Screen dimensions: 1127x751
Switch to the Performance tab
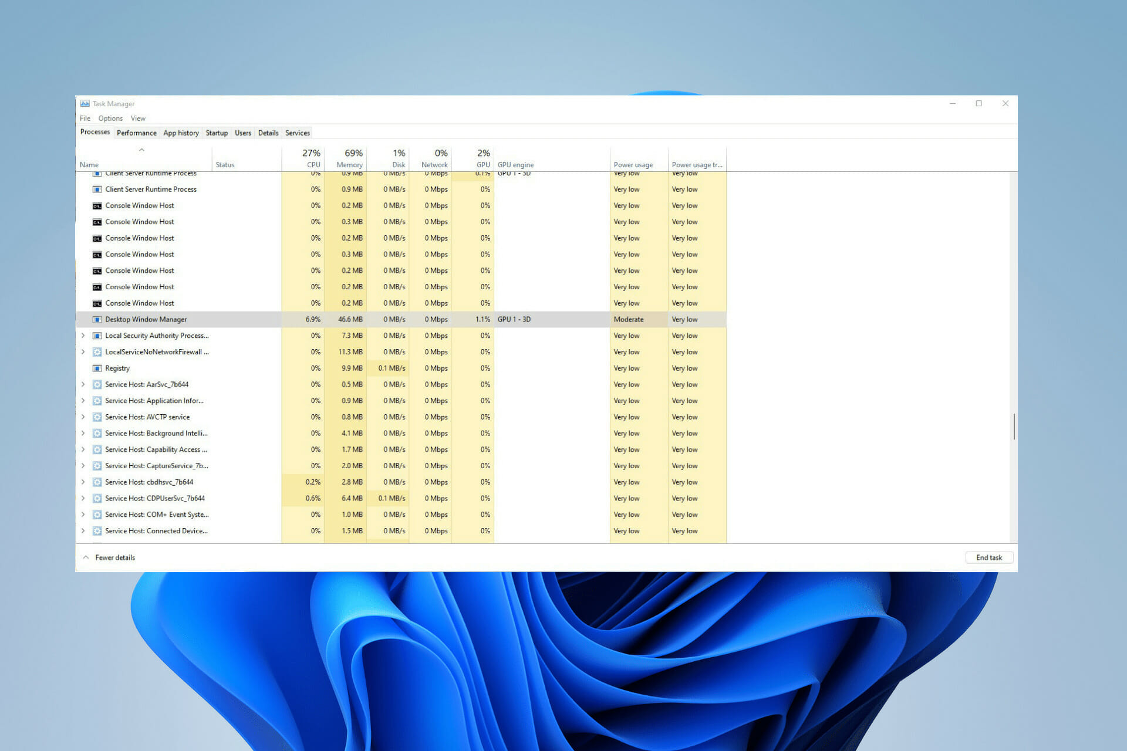136,133
